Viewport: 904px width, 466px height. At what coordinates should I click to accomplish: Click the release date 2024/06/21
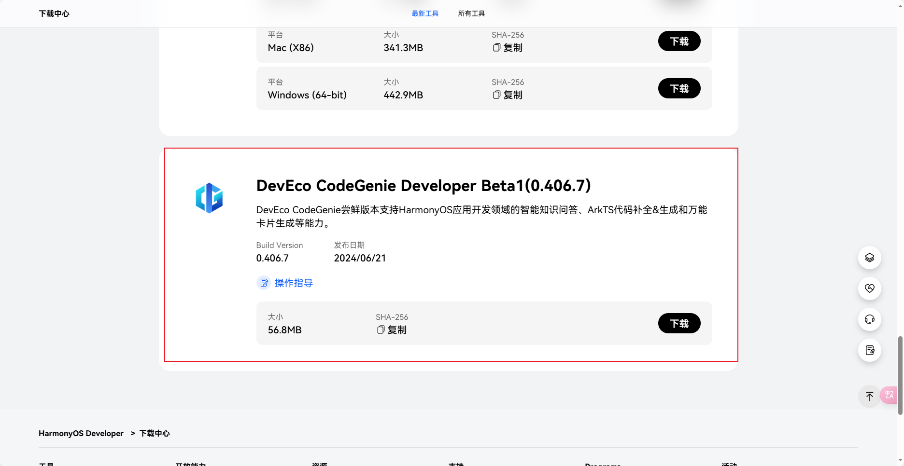(x=360, y=258)
